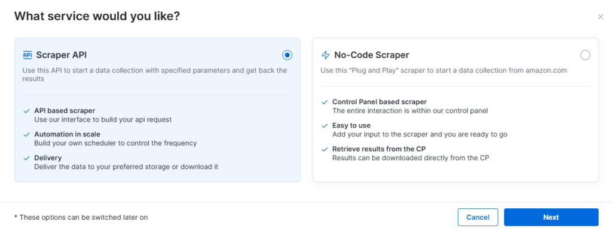Click the checkmark next to Easy to use
This screenshot has height=231, width=612.
325,126
